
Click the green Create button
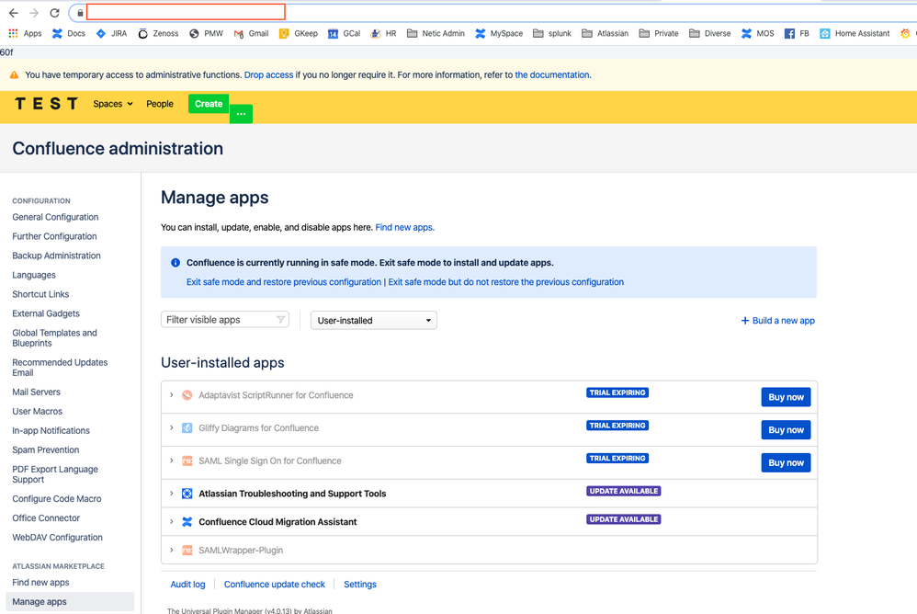(208, 104)
